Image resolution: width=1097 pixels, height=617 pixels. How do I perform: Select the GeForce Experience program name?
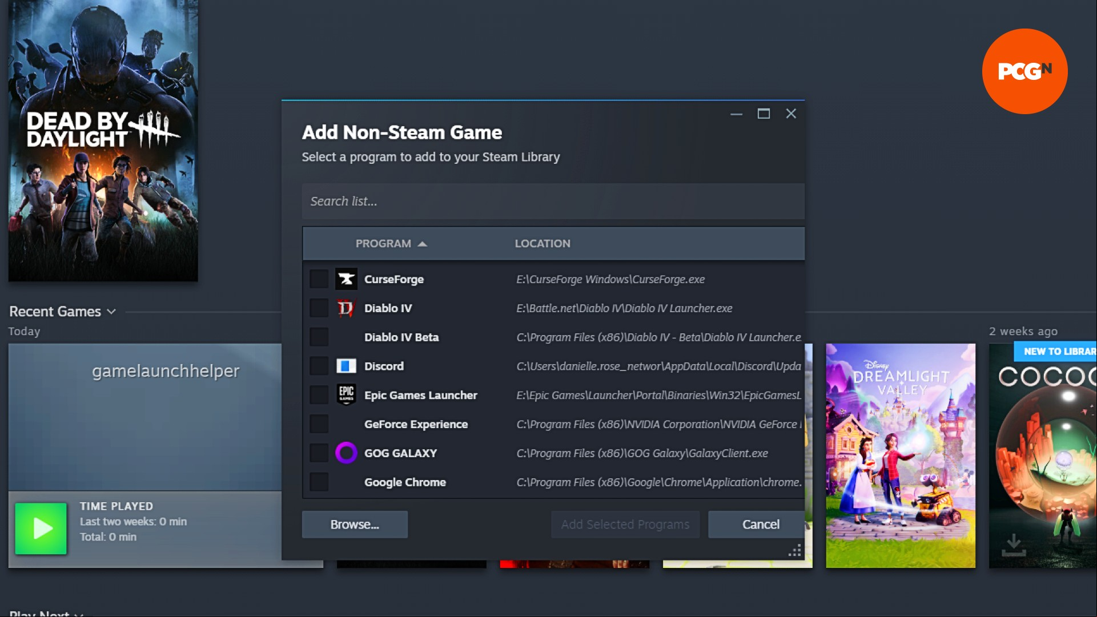(416, 424)
